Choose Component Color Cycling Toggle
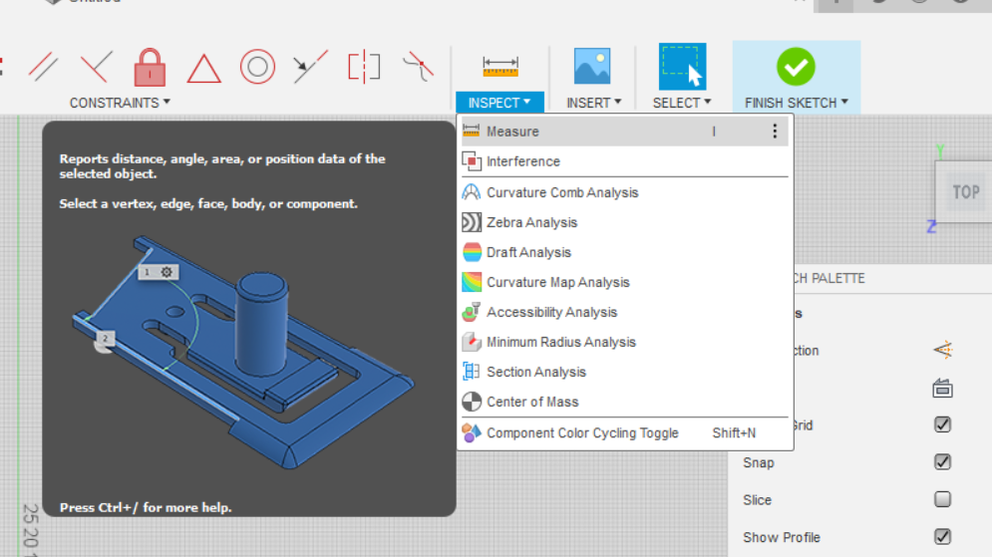This screenshot has width=992, height=557. (624, 433)
